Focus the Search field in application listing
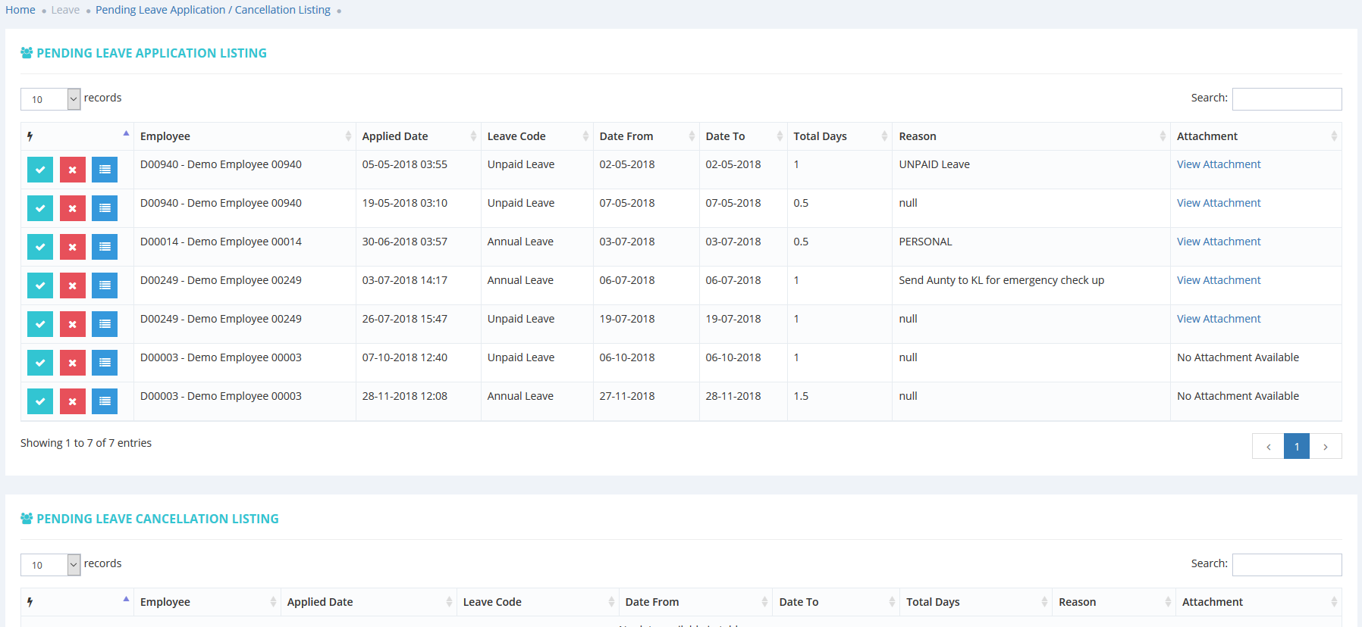Viewport: 1362px width, 627px height. coord(1286,99)
